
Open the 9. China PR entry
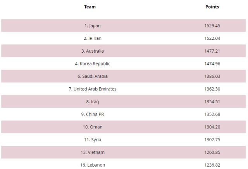[93, 114]
